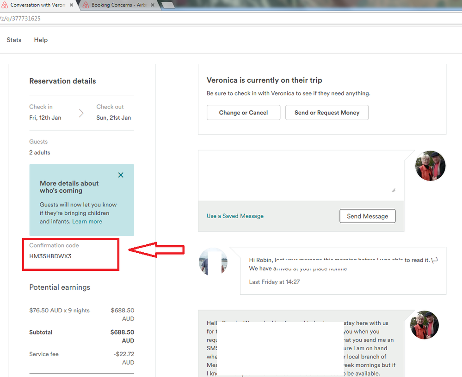The width and height of the screenshot is (462, 377).
Task: Click the Airbnb logo on the active browser tab
Action: point(5,5)
